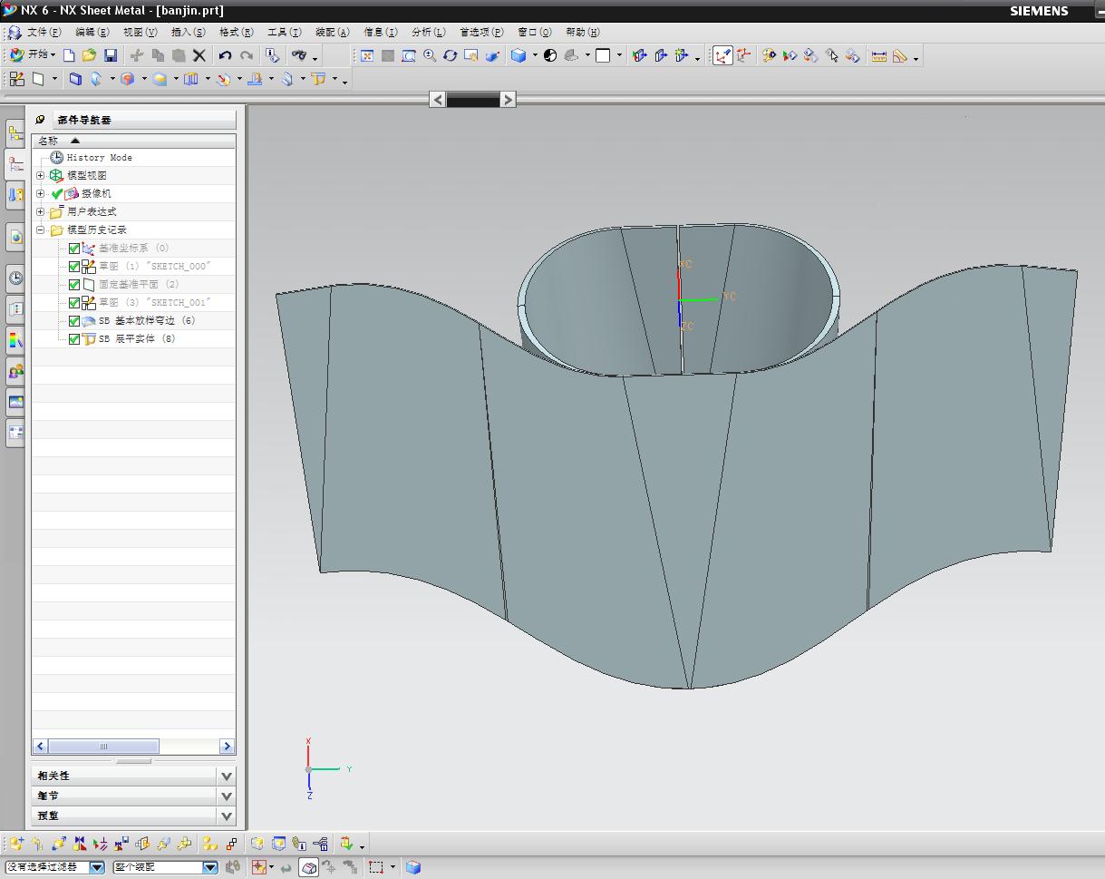Screen dimensions: 1105x879
Task: Expand the 细节 panel
Action: 227,796
